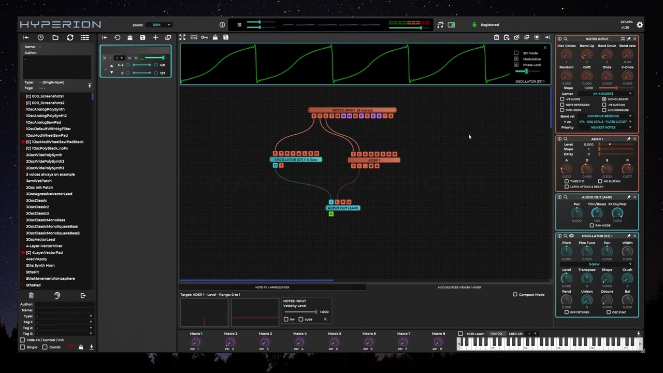Mute the layer with the M button
Image resolution: width=663 pixels, height=373 pixels.
(x=130, y=58)
